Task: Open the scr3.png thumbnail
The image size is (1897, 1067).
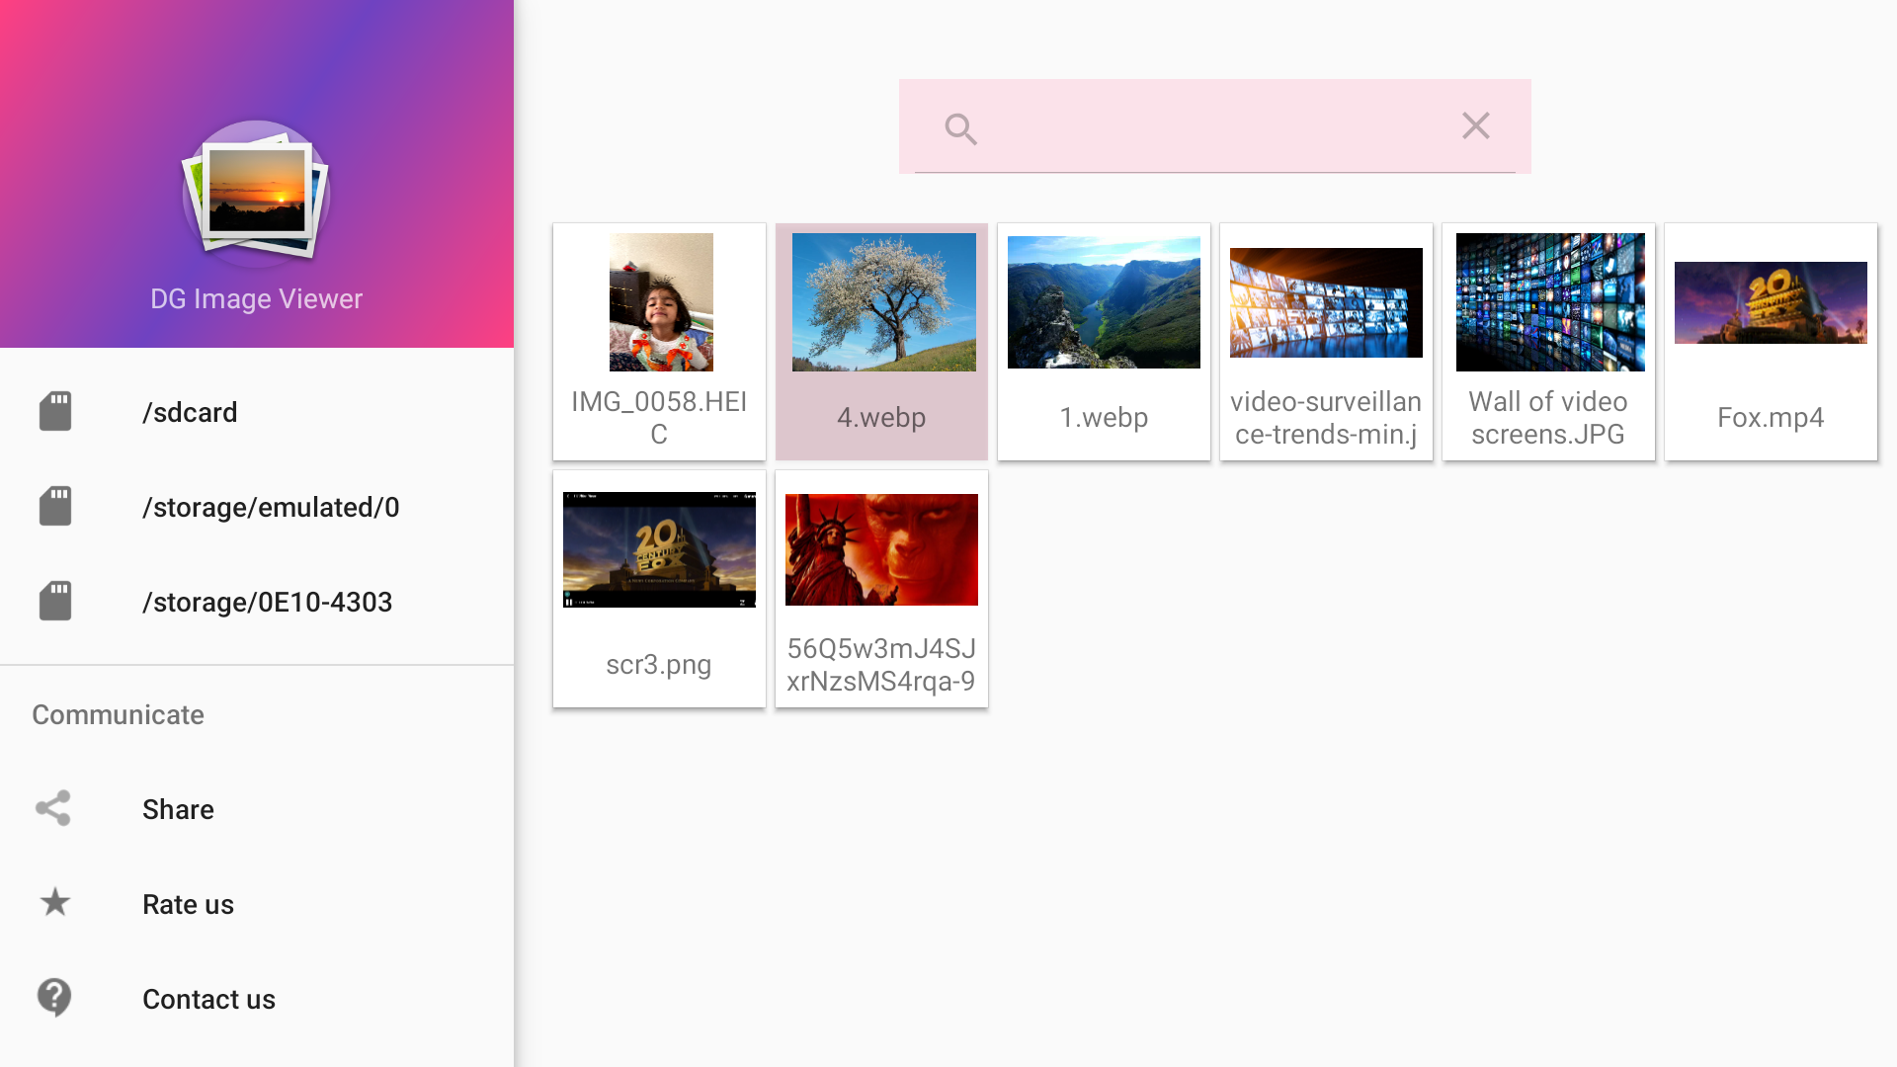Action: (x=659, y=589)
